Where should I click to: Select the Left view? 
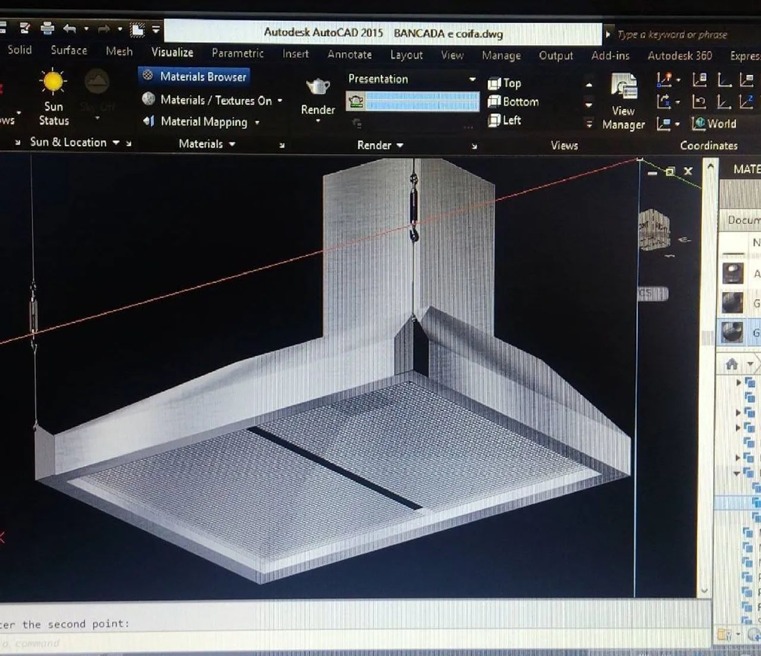(x=505, y=120)
